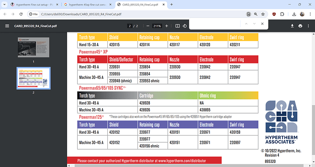Go back to previous page
This screenshot has width=315, height=167.
[x=5, y=14]
